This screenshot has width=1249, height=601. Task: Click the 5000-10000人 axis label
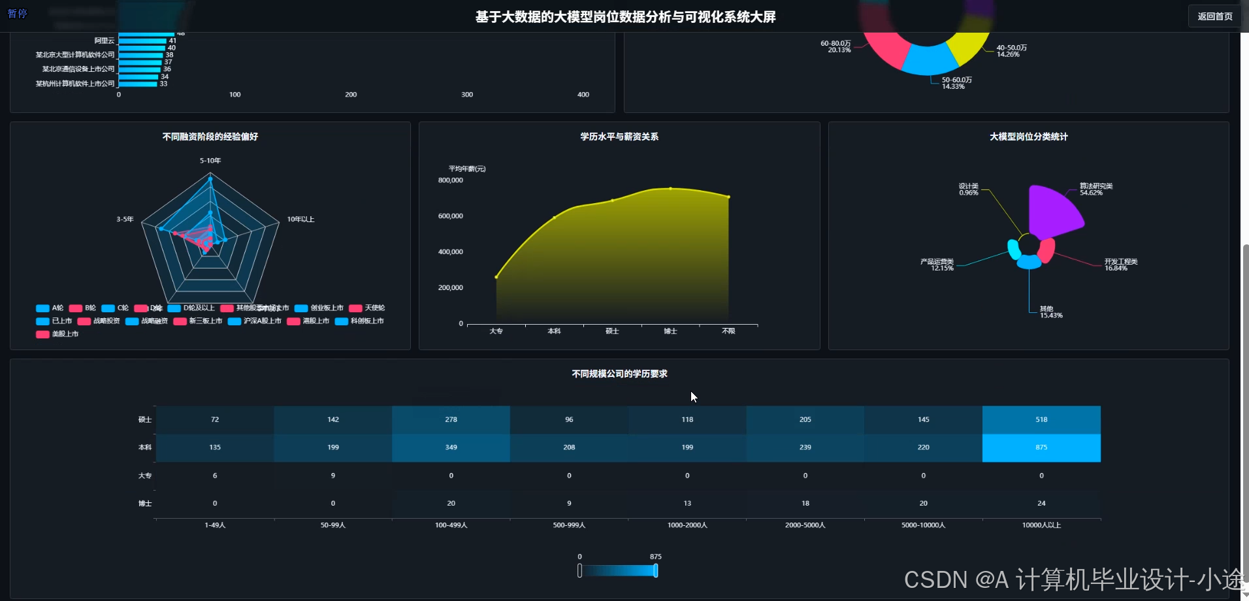coord(923,525)
